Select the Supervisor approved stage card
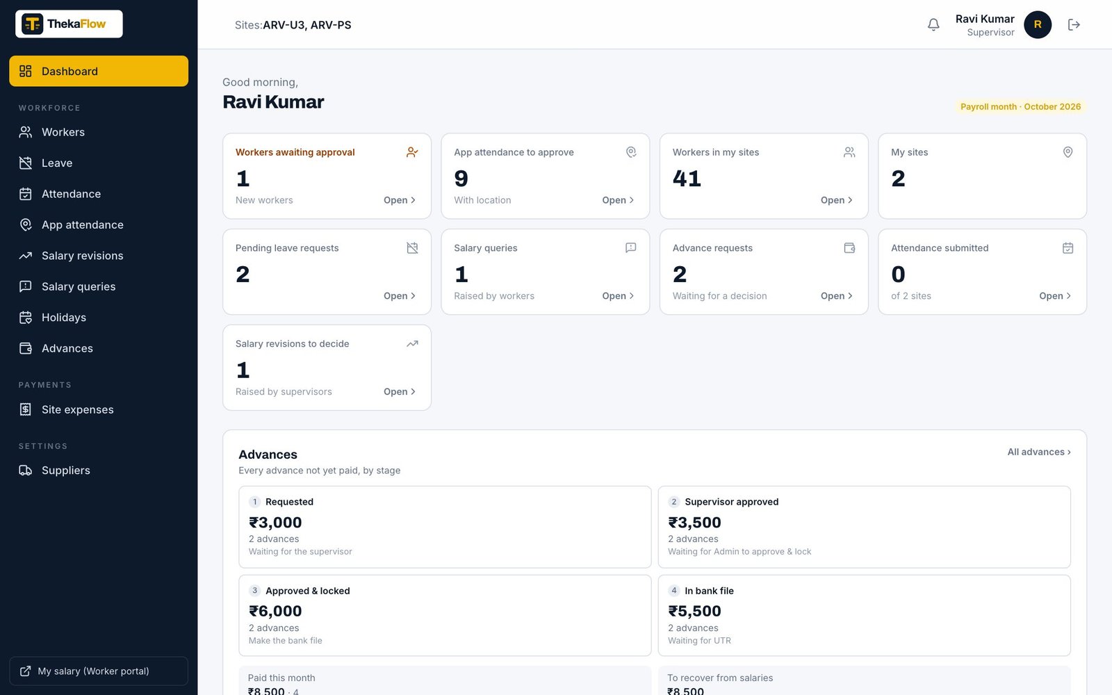 point(864,527)
